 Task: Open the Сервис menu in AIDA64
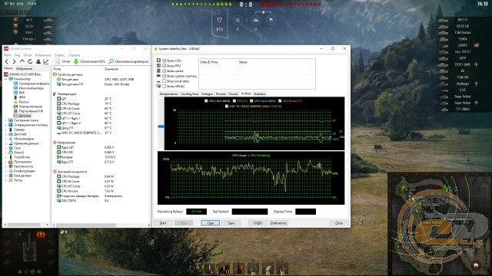[x=59, y=55]
